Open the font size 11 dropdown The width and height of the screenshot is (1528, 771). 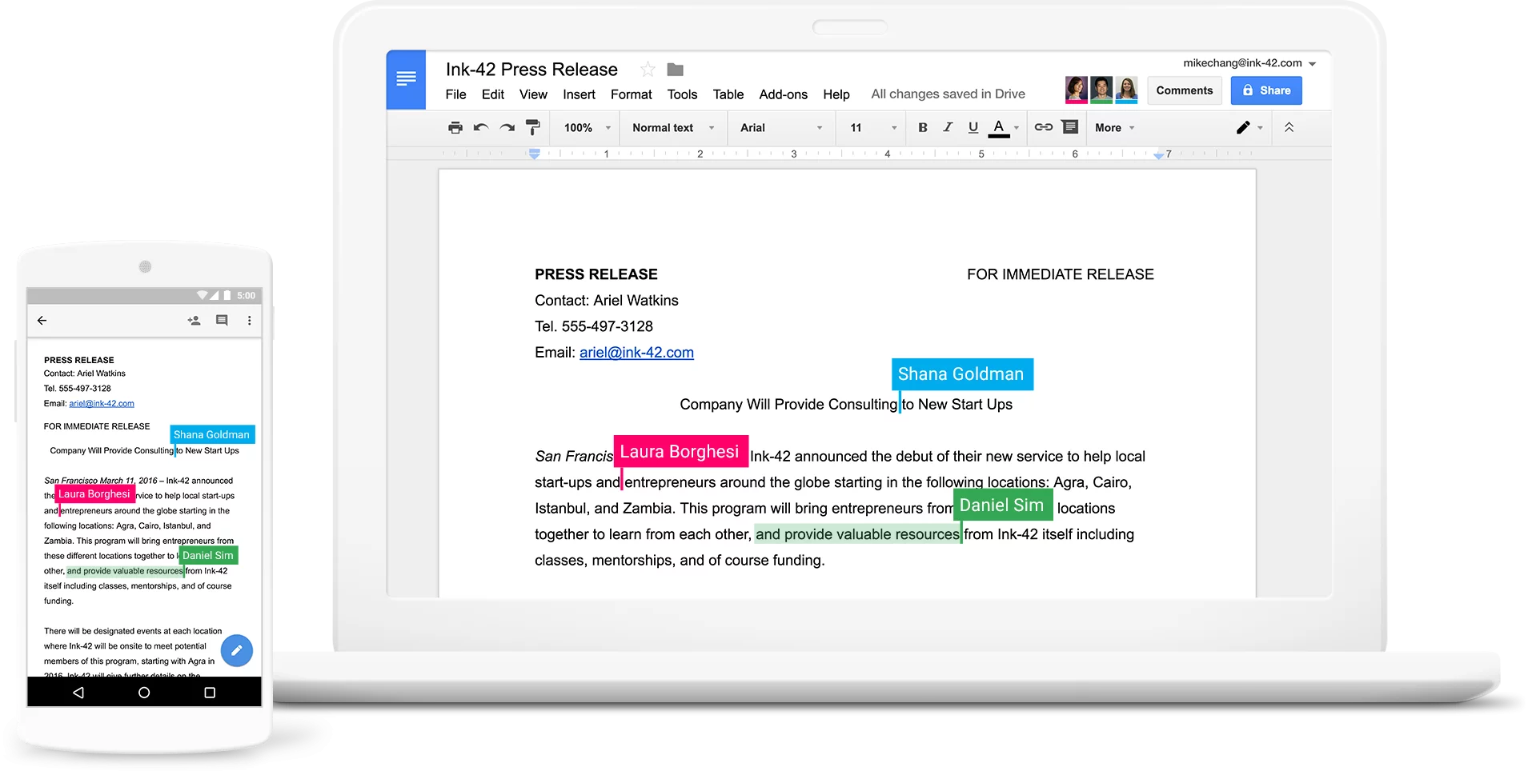coord(872,128)
